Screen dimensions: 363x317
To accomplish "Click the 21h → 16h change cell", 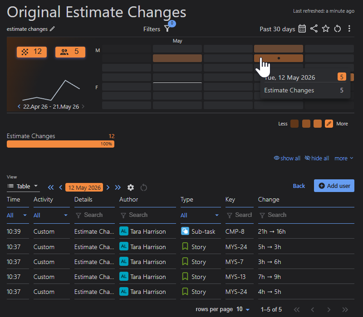I will 272,231.
